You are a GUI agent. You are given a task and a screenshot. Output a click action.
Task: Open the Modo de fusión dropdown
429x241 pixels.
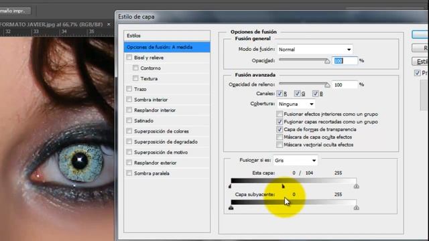tap(314, 50)
